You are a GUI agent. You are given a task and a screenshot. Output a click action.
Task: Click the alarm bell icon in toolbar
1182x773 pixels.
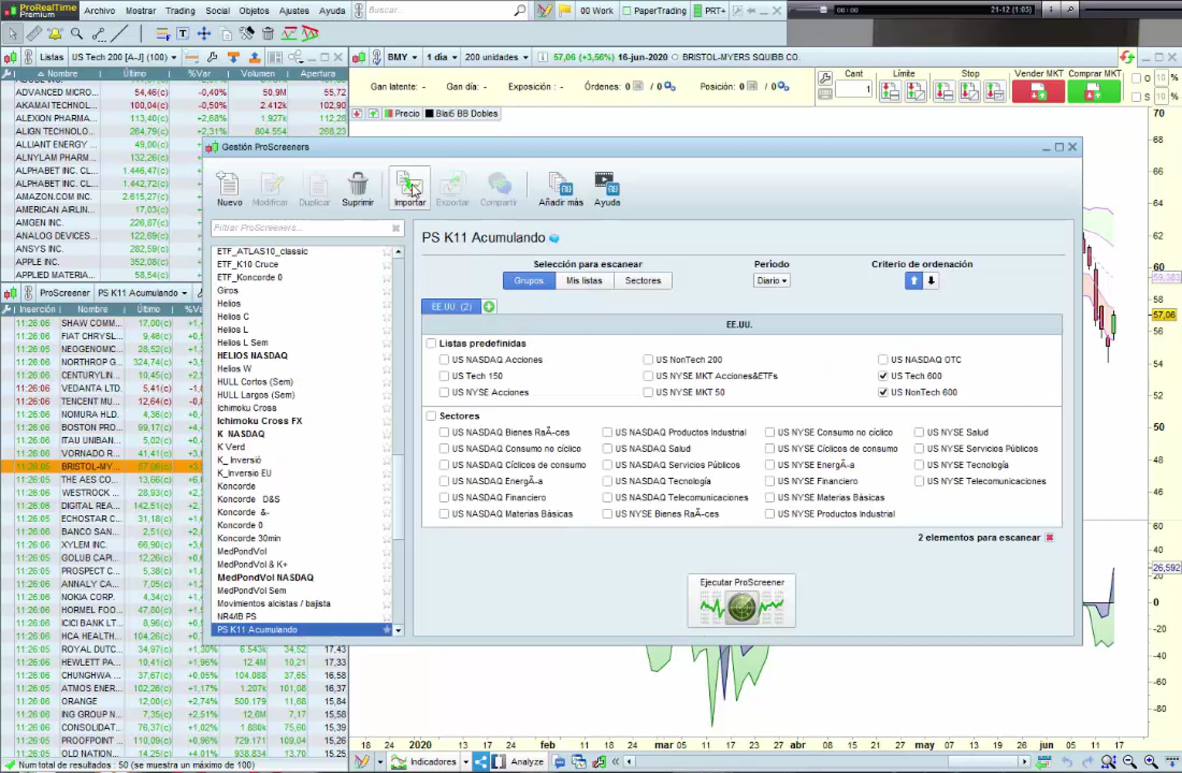click(x=55, y=34)
